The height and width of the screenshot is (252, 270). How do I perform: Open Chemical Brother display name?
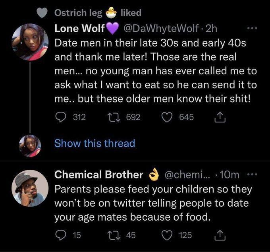pyautogui.click(x=98, y=174)
